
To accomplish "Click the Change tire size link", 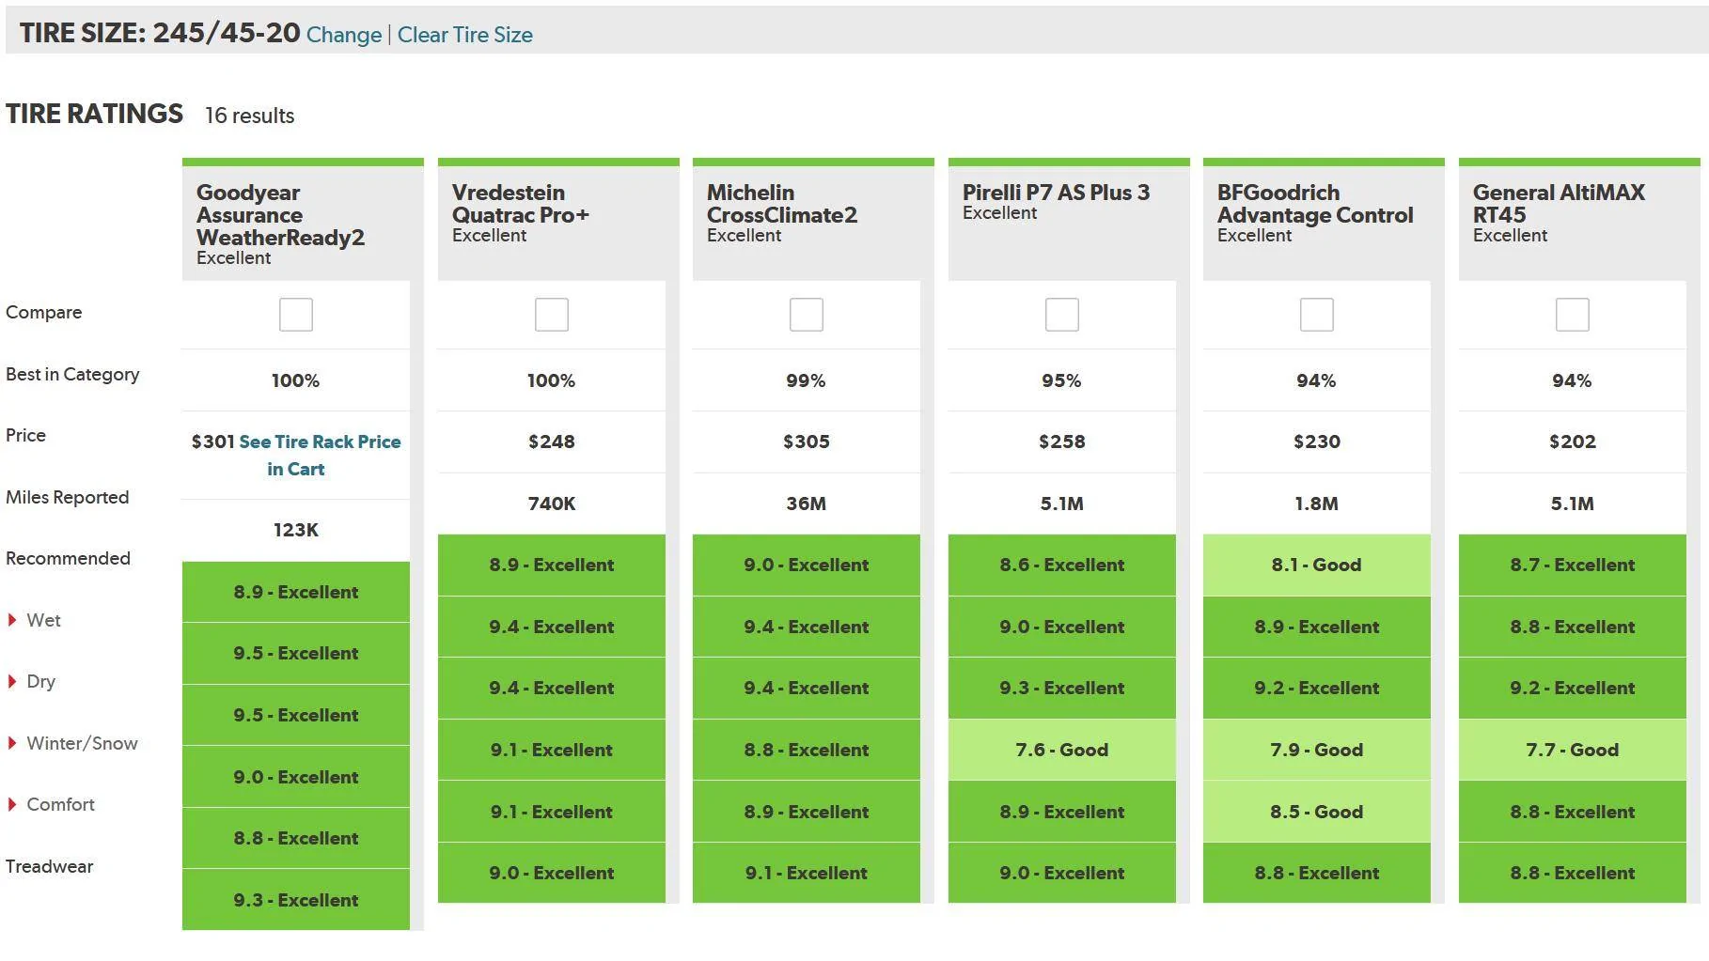I will click(344, 35).
